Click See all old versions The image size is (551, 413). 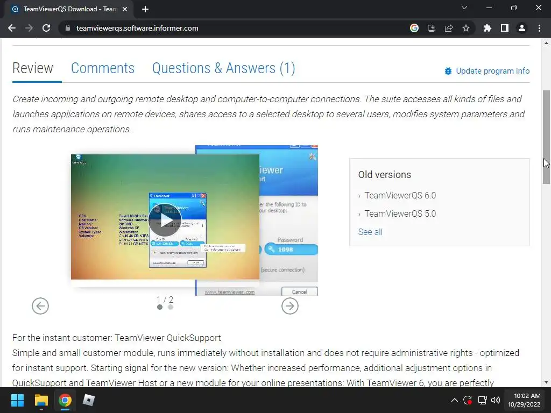pos(370,232)
